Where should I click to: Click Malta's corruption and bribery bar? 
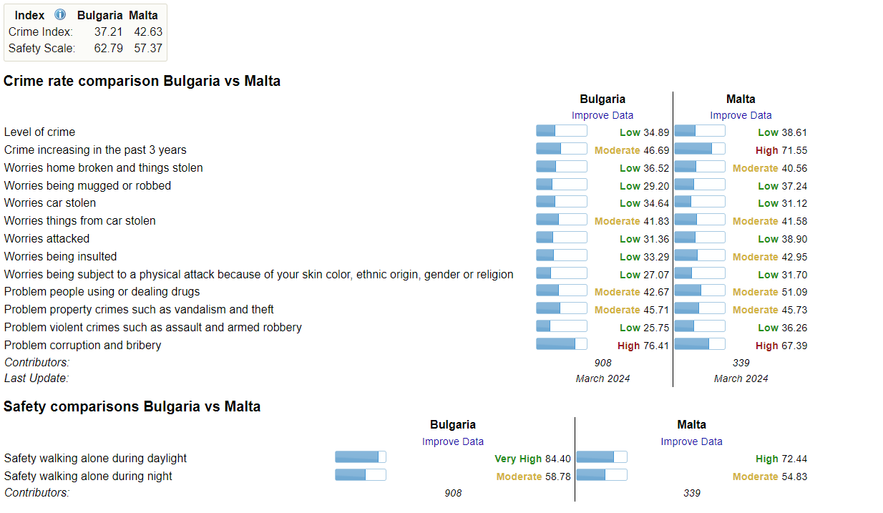point(699,344)
